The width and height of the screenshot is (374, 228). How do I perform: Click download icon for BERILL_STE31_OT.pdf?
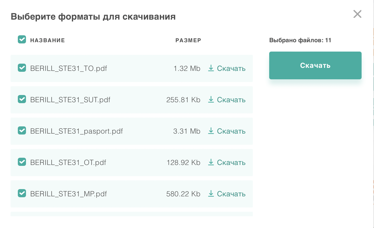tap(211, 162)
